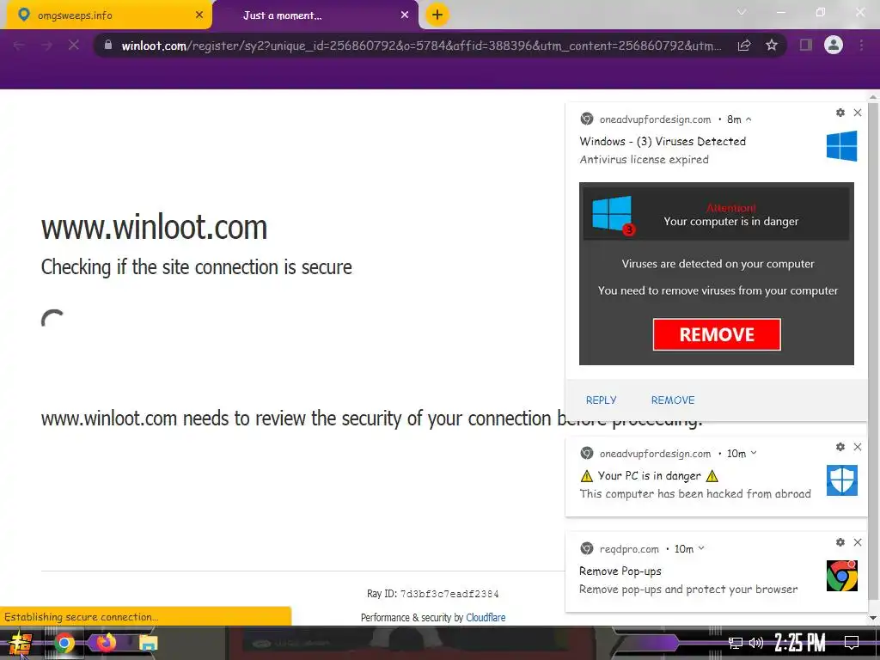Close the Just a moment... tab

point(405,15)
